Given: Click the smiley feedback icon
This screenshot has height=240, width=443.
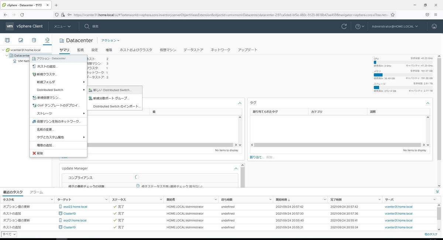Looking at the screenshot, I should pyautogui.click(x=434, y=26).
